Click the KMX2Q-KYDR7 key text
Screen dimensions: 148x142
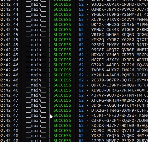[x=120, y=40]
